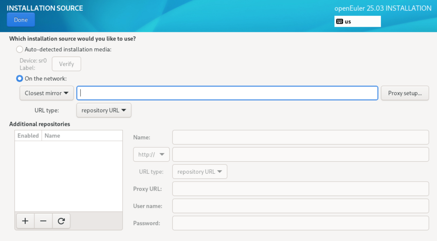
Task: Click the additional repository URL field
Action: click(x=300, y=154)
